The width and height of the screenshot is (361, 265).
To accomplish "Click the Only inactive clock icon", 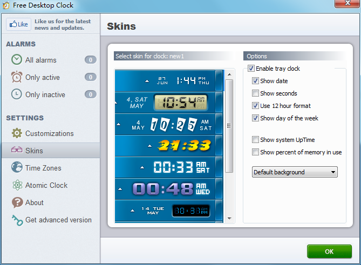I will point(17,94).
